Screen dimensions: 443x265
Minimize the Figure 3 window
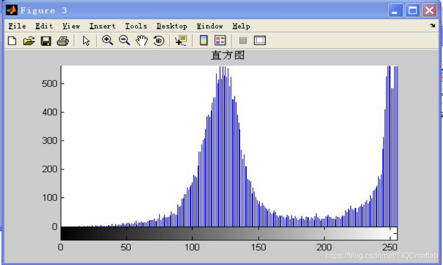click(395, 10)
